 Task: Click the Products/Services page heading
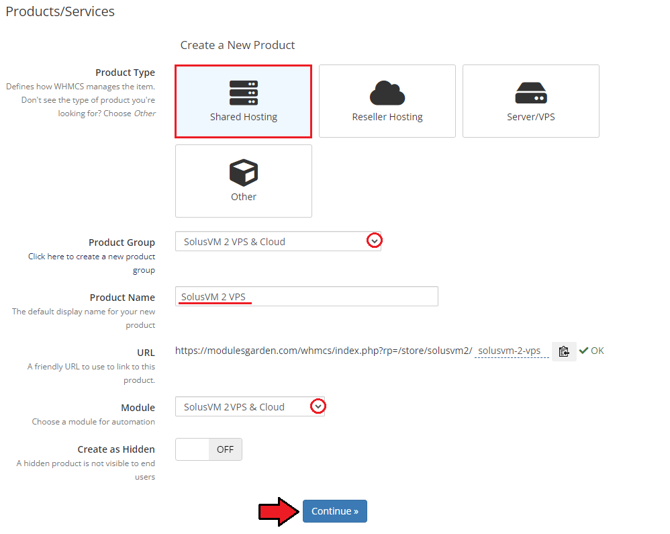tap(60, 12)
